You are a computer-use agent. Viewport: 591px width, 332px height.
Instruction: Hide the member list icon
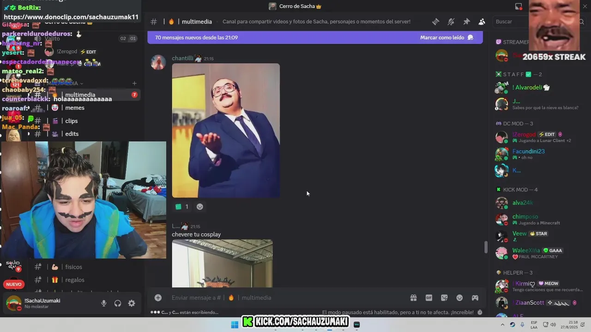coord(482,22)
